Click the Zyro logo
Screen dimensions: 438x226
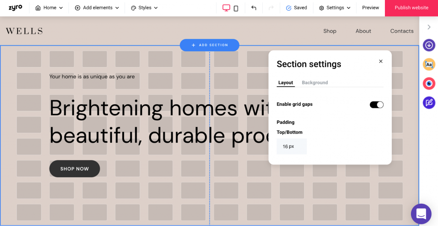(15, 7)
